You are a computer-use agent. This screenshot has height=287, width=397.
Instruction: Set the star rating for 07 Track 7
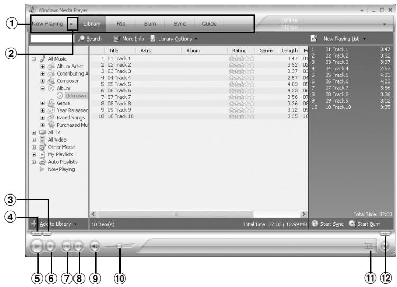tap(241, 97)
